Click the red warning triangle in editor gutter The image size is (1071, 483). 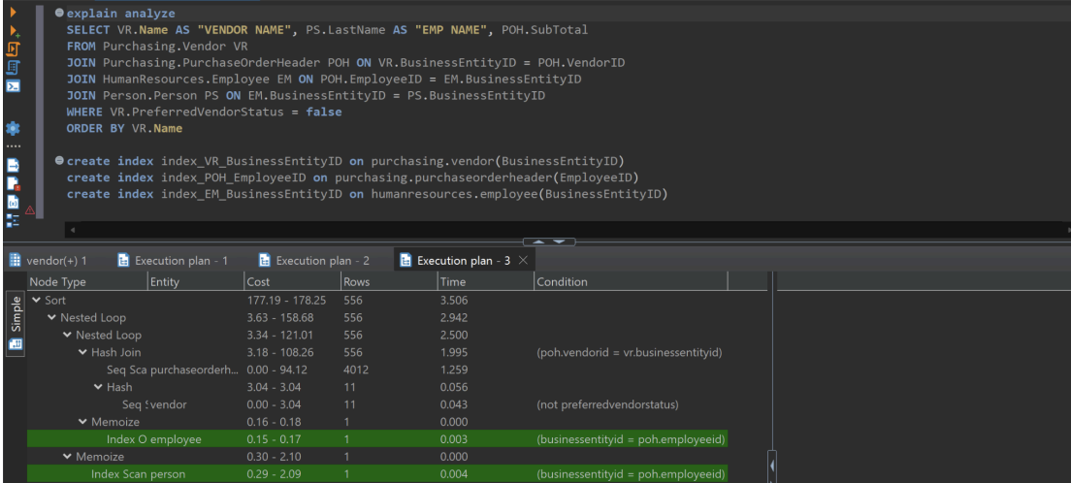pos(30,210)
